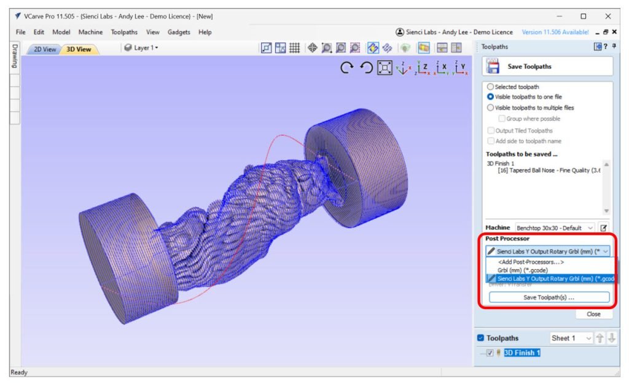Zoom to fit the 3D model
Viewport: 629px width, 387px height.
(x=385, y=67)
